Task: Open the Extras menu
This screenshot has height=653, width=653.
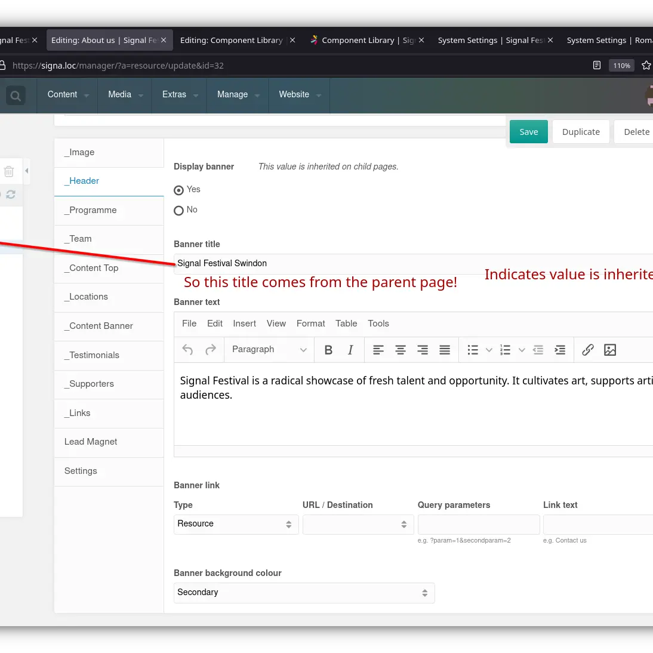Action: point(180,95)
